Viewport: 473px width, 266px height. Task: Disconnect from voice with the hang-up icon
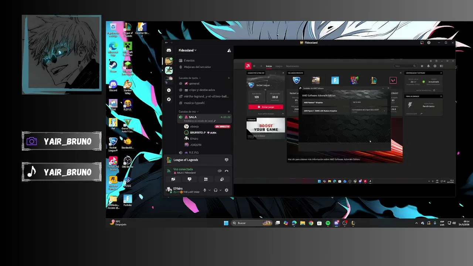(x=227, y=171)
